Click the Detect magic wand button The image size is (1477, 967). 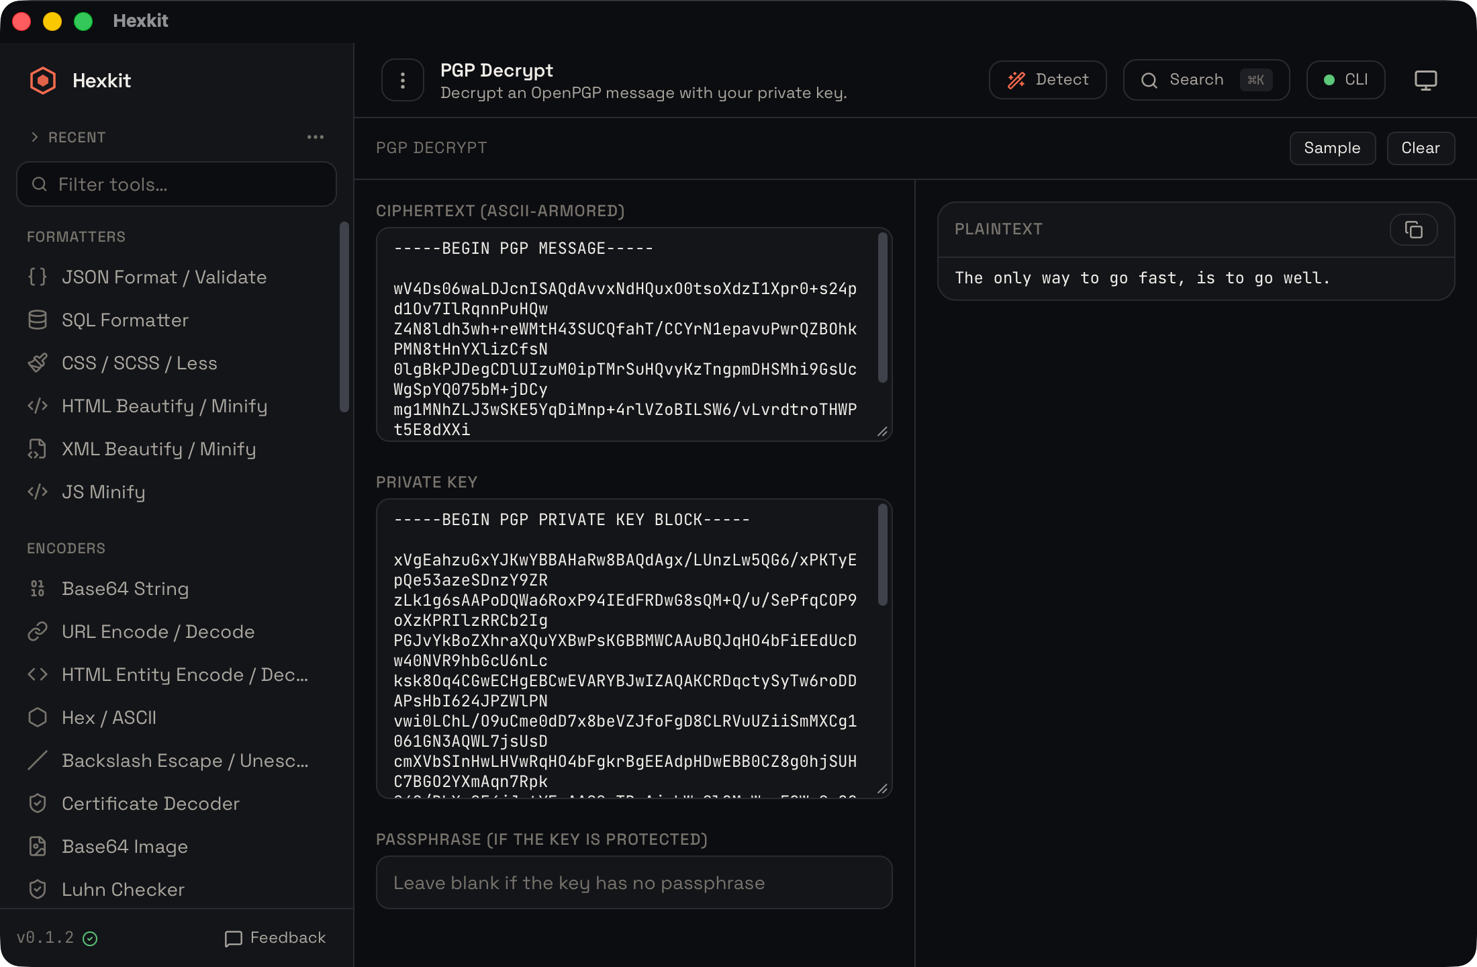(x=1047, y=80)
